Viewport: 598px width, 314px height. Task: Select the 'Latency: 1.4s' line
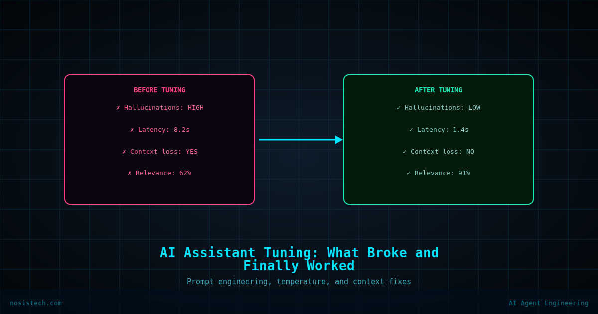[x=439, y=130]
